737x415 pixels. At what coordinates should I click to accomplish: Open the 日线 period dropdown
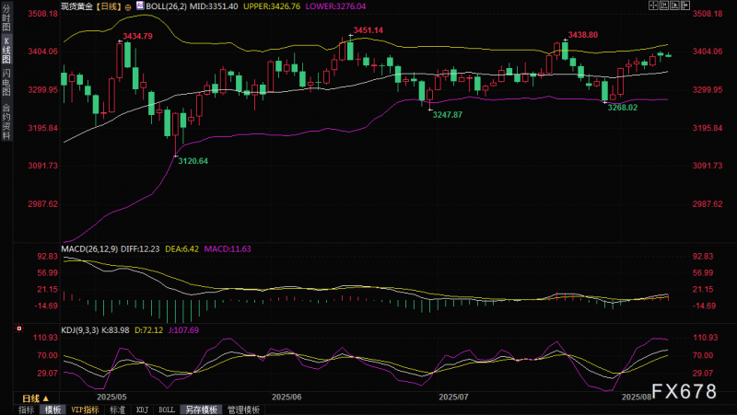point(36,398)
